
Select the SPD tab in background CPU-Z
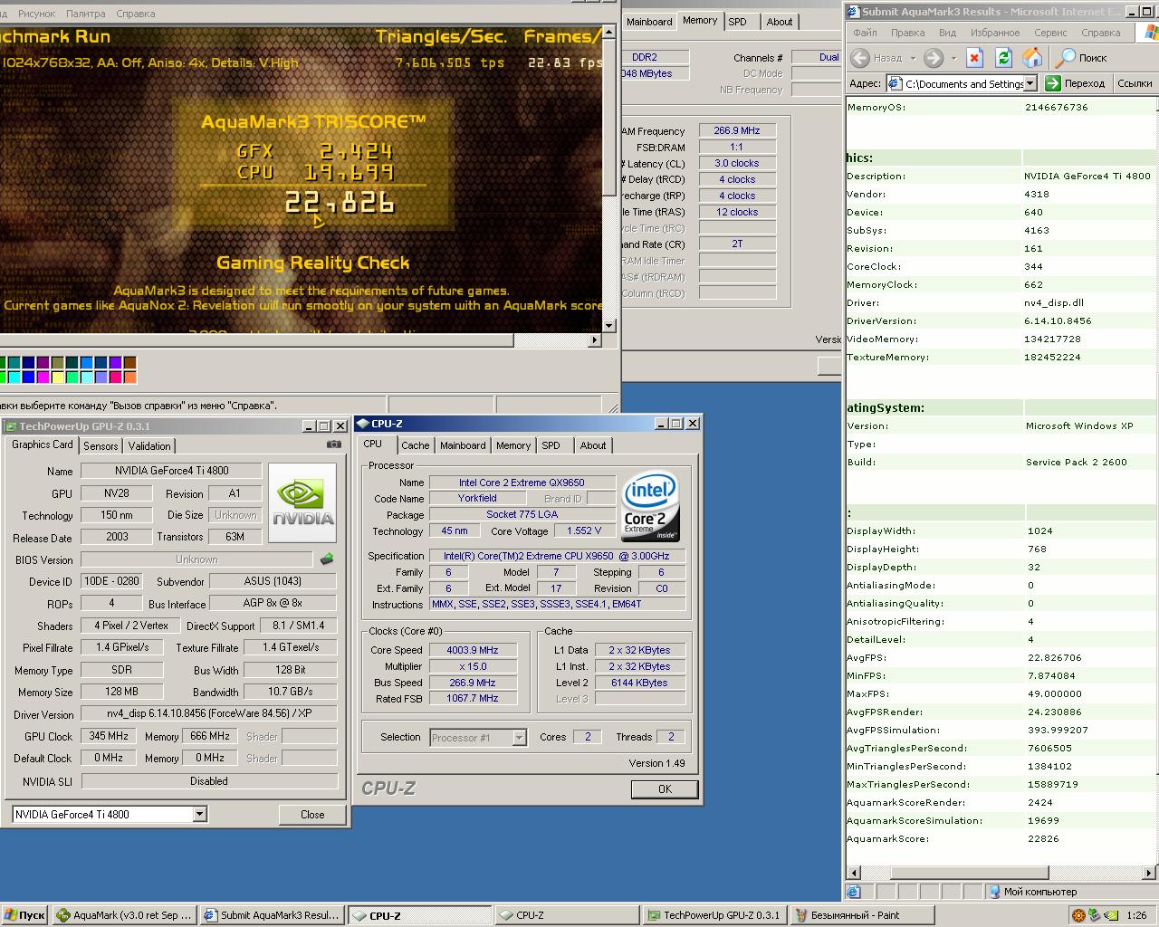coord(738,22)
